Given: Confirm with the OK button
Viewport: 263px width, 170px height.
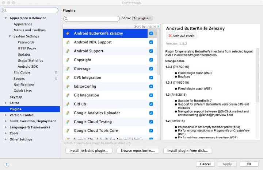Looking at the screenshot, I should [249, 164].
